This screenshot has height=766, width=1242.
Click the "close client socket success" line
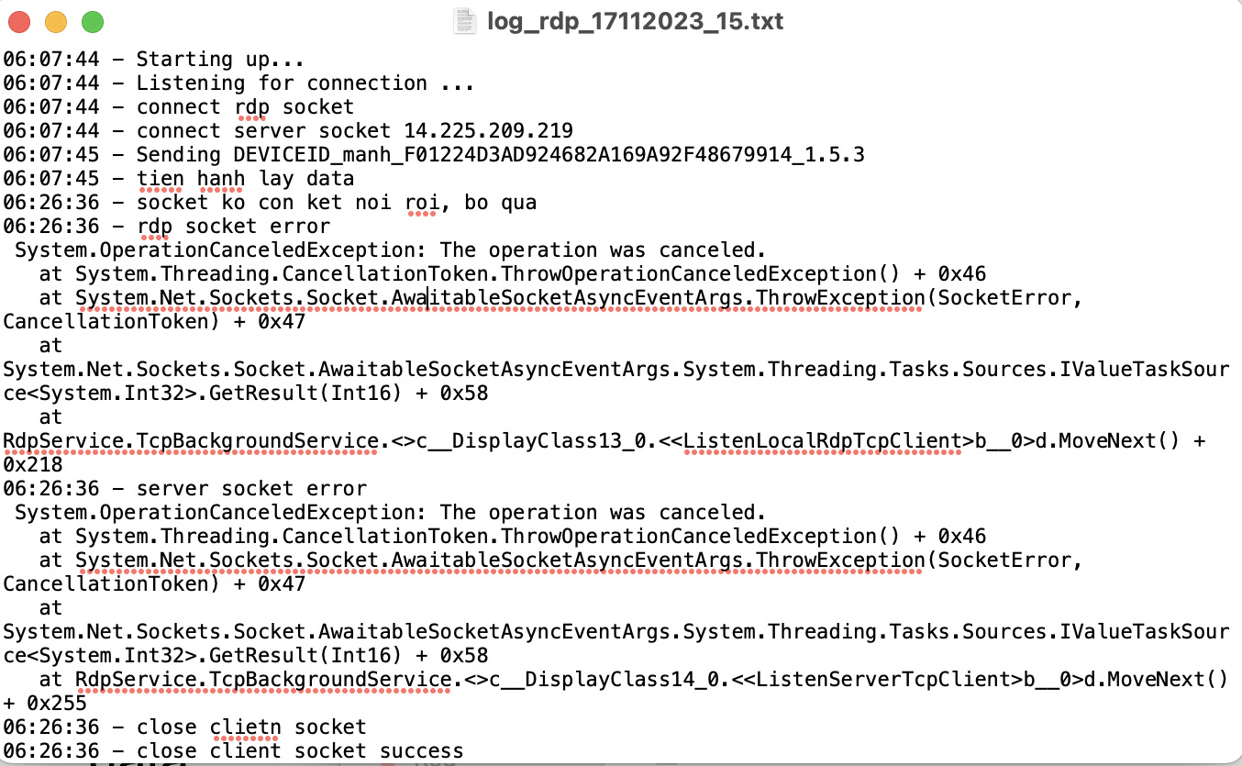pyautogui.click(x=300, y=751)
